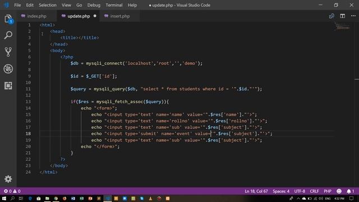Click the <title></title> tag
Image resolution: width=359 pixels, height=202 pixels.
point(80,38)
